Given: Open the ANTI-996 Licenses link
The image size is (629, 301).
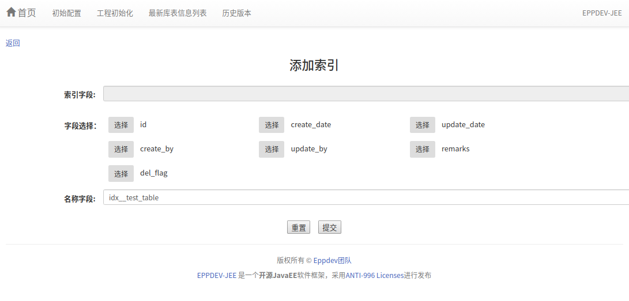Looking at the screenshot, I should point(375,275).
